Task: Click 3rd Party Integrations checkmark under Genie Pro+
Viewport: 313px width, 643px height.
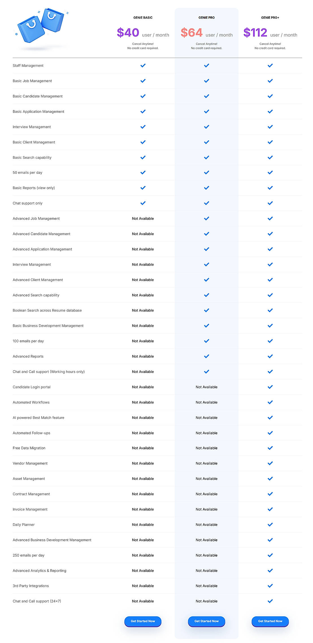Action: [x=270, y=586]
